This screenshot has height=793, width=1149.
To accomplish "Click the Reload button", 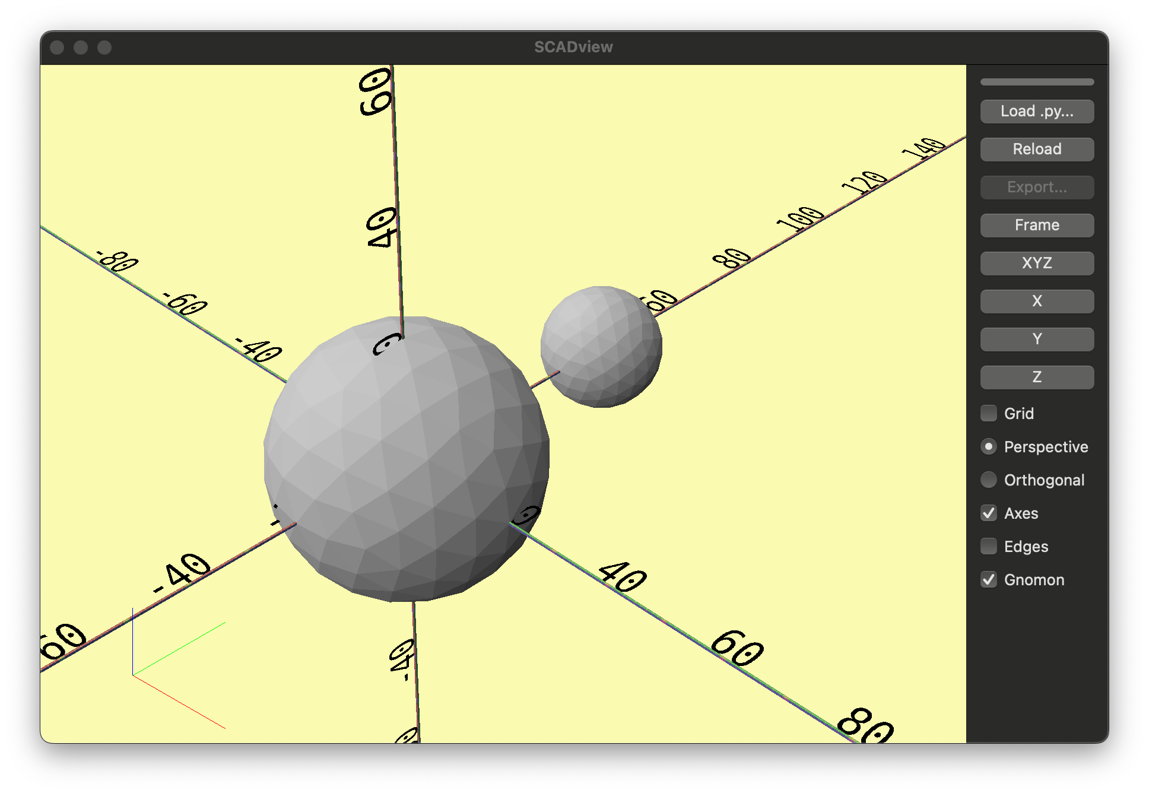I will [1036, 149].
